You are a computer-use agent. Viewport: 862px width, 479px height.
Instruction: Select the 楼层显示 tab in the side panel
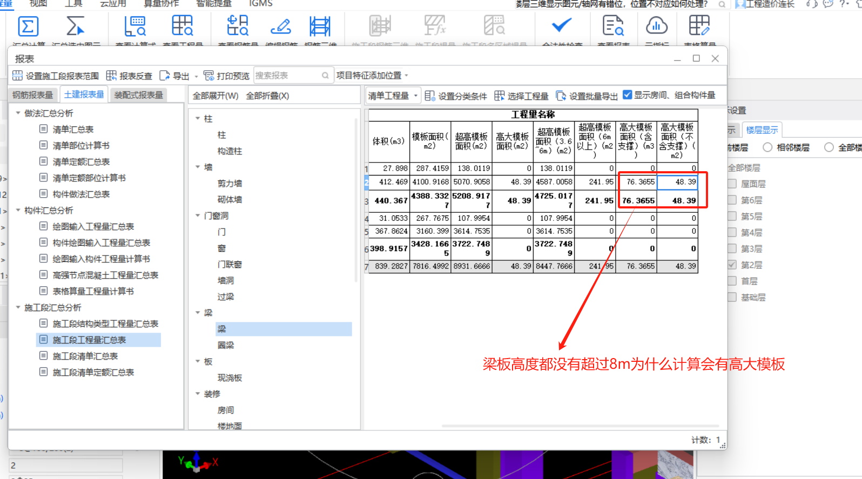[762, 130]
